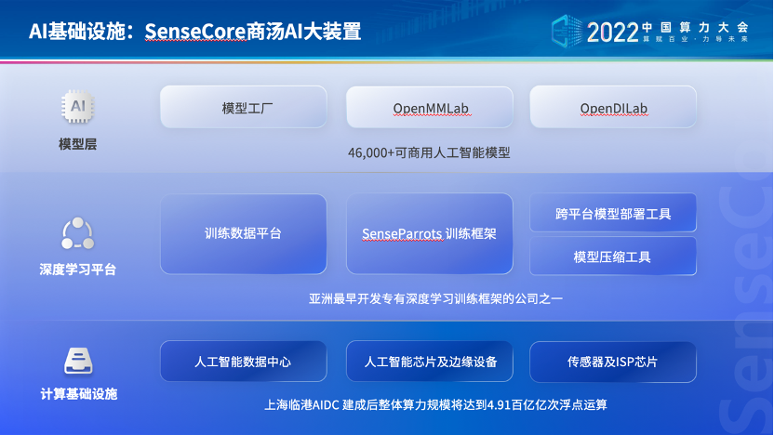Screen dimensions: 774x435
Task: Select the OpenMMLab box
Action: (430, 107)
